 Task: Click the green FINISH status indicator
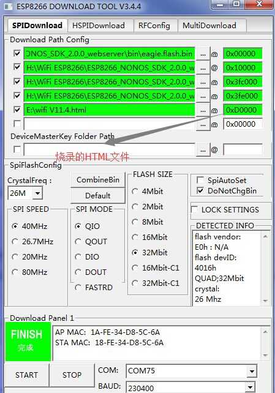coord(28,341)
